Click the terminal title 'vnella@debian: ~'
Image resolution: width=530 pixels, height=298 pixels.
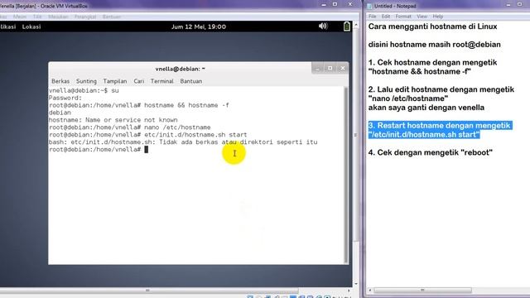(181, 69)
